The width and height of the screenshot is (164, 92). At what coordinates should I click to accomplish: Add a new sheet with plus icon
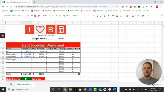7,84
